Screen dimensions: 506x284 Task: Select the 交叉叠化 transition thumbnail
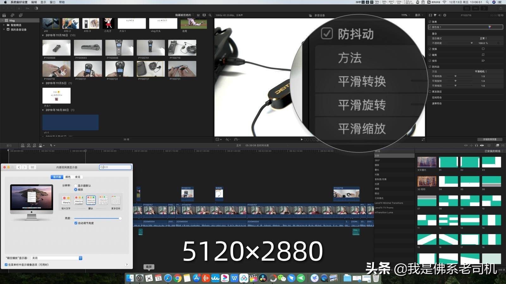[427, 162]
